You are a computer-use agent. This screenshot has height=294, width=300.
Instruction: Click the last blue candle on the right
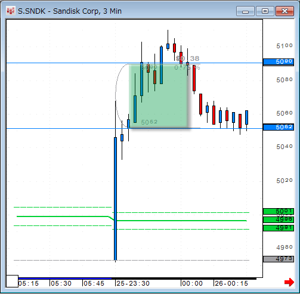click(247, 117)
